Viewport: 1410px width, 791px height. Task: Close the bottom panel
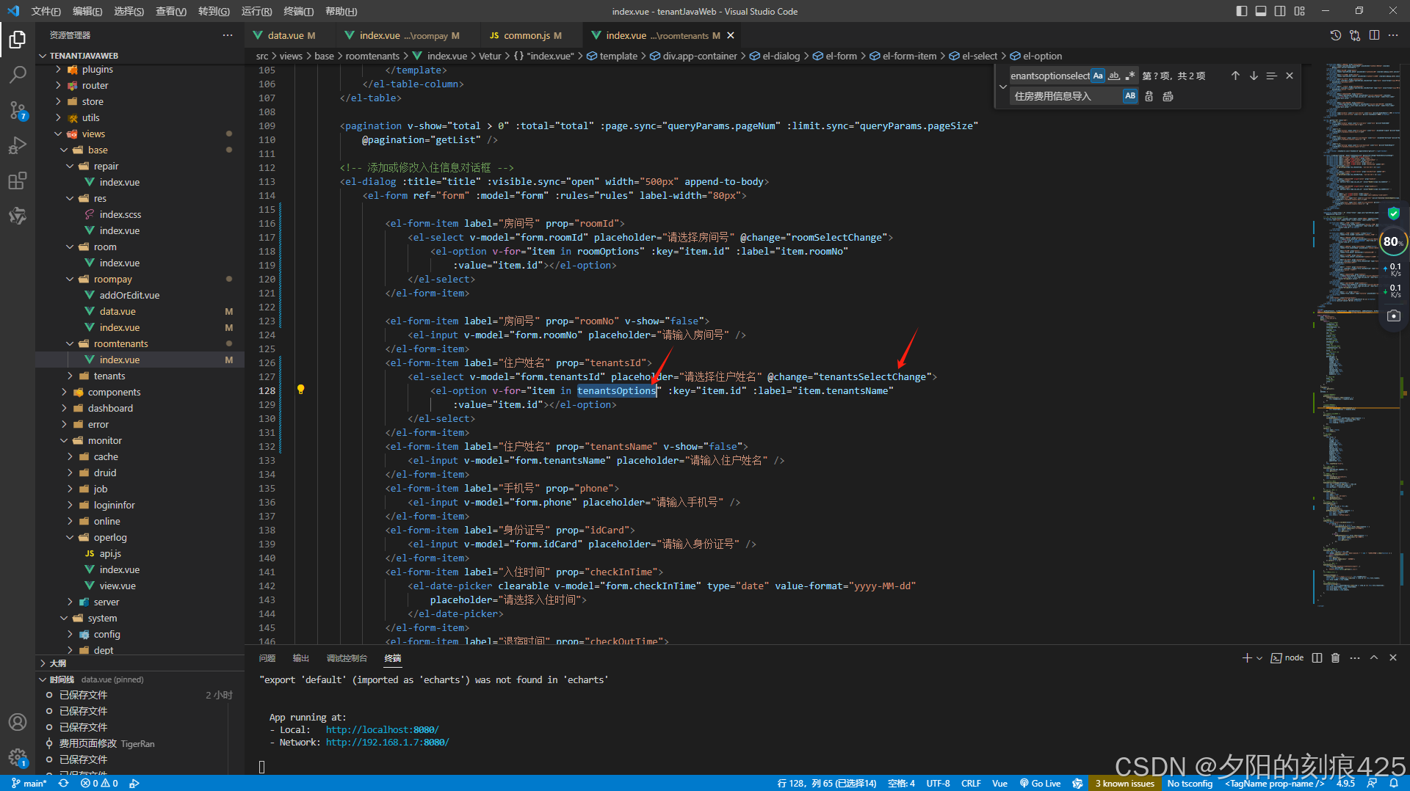point(1393,657)
